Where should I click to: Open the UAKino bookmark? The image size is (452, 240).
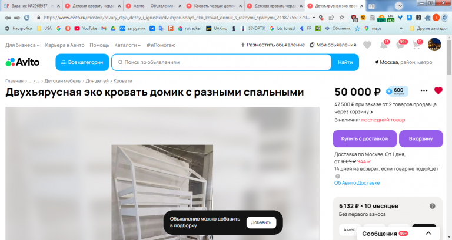click(x=217, y=28)
